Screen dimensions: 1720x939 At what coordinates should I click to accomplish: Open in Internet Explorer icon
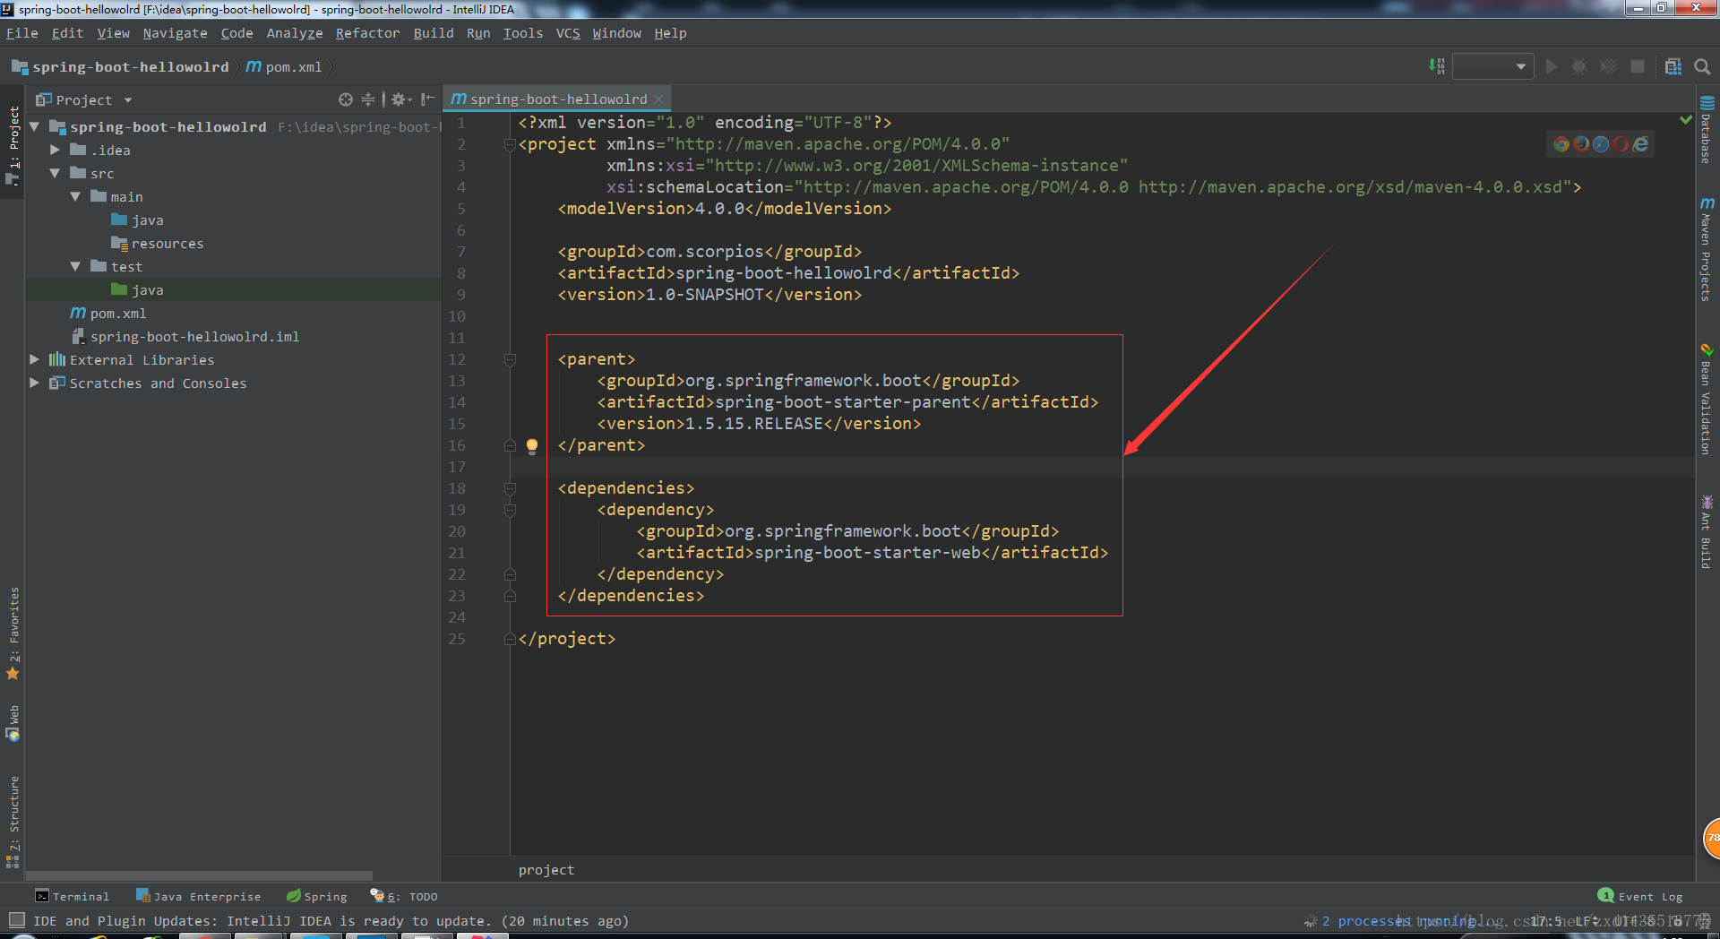[1640, 144]
